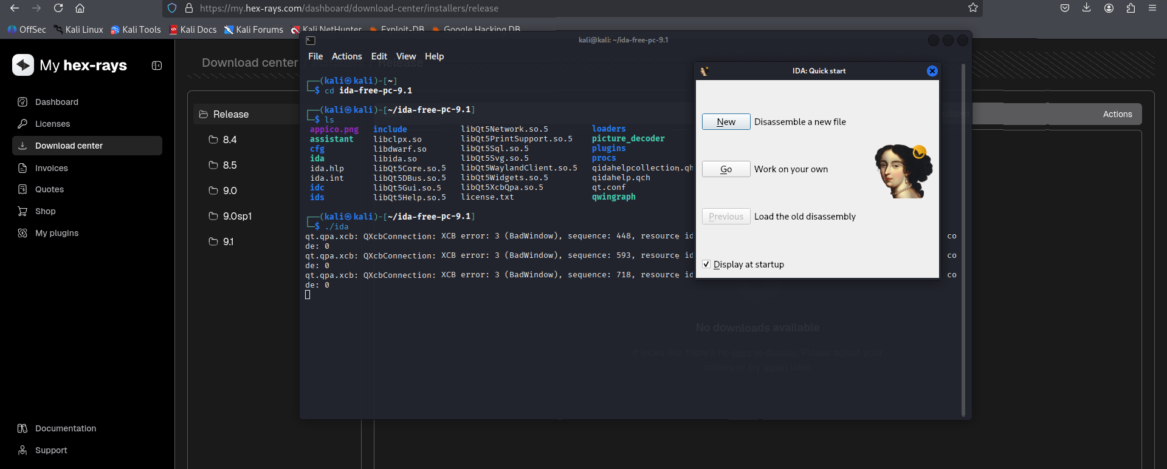Open the OffSec bookmark
The height and width of the screenshot is (469, 1167).
(x=27, y=29)
